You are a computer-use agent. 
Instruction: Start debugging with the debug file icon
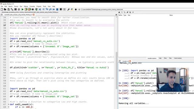point(40,9)
